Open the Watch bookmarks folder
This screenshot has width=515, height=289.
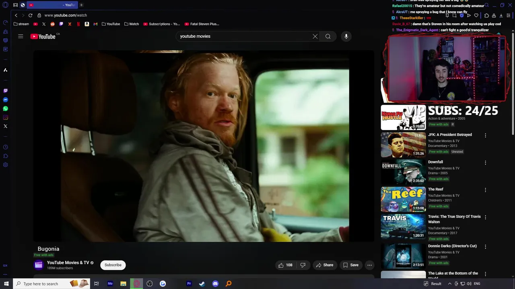131,24
